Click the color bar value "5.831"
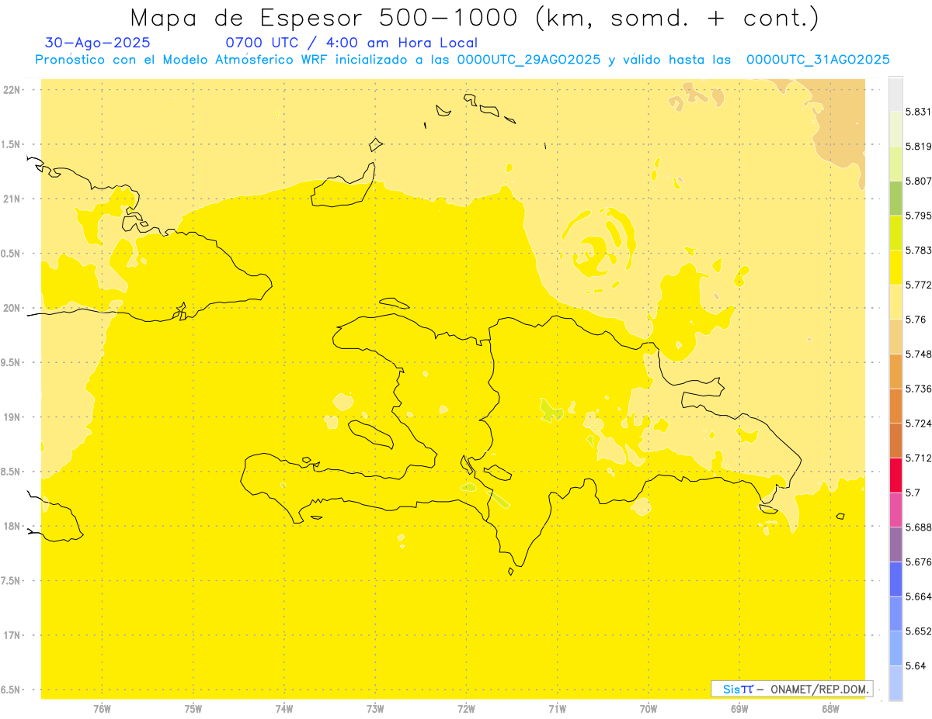 [x=919, y=112]
